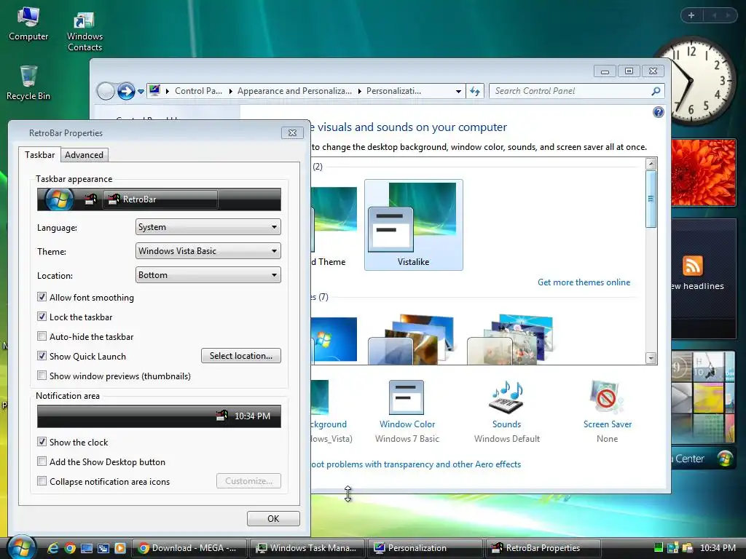This screenshot has height=559, width=746.
Task: Click themes list scroll up arrow
Action: tap(651, 164)
